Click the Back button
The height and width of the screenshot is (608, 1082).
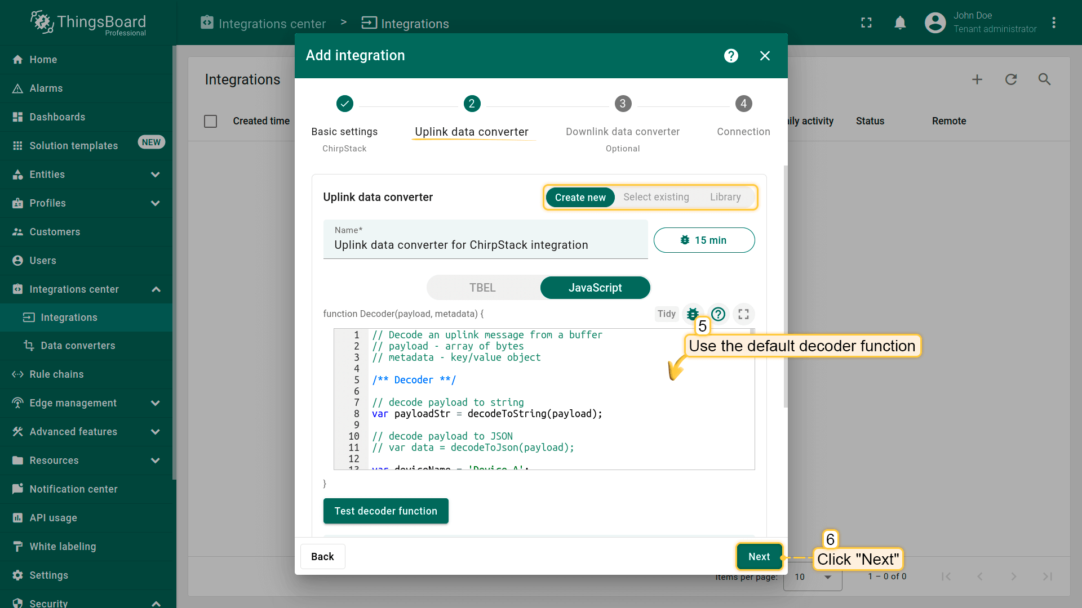coord(322,557)
